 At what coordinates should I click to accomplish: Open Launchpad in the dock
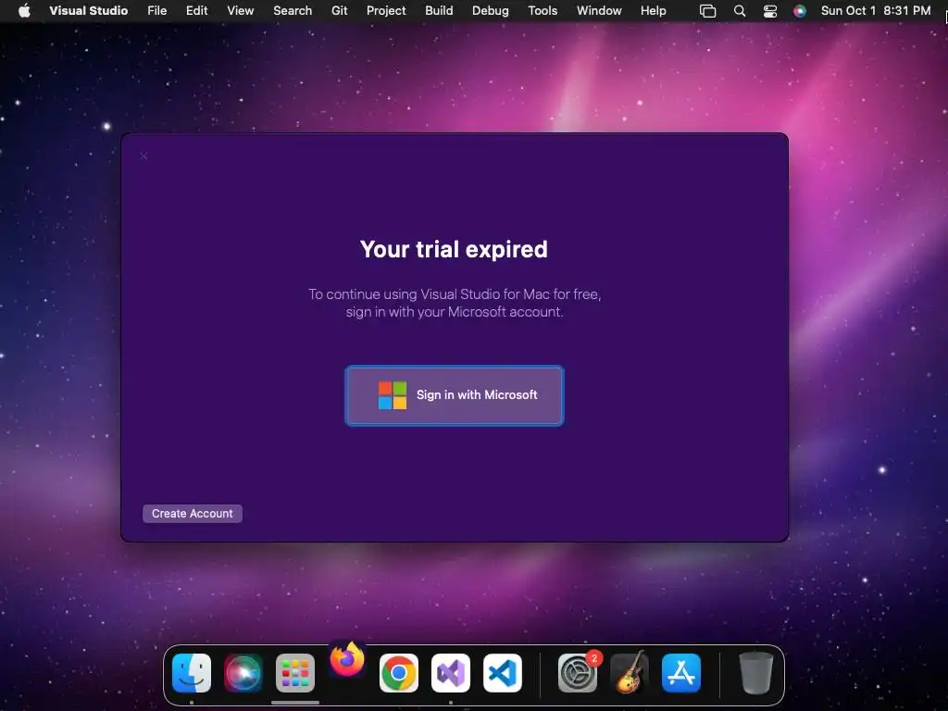pyautogui.click(x=295, y=673)
